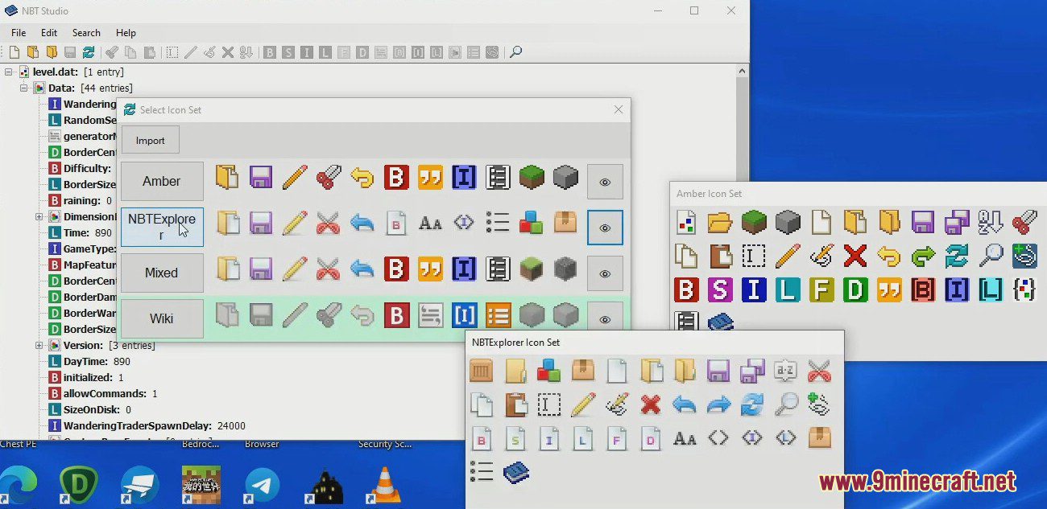Click the Open Folder toolbar icon

point(52,52)
